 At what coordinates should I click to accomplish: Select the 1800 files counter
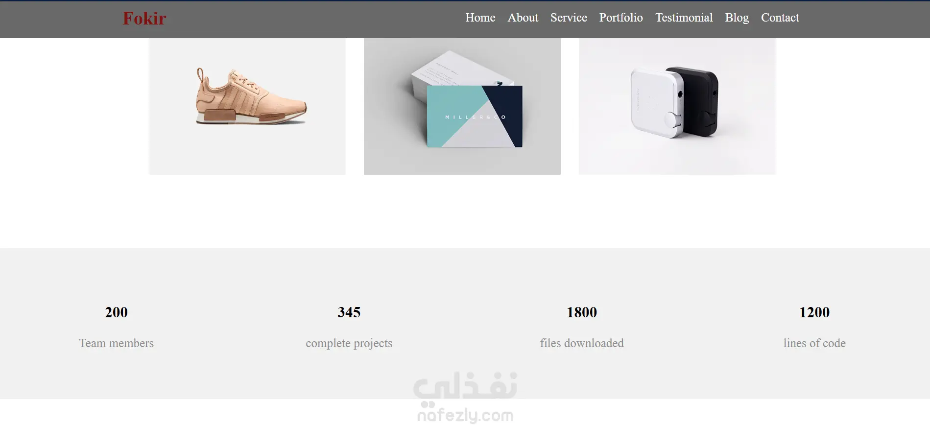tap(582, 312)
